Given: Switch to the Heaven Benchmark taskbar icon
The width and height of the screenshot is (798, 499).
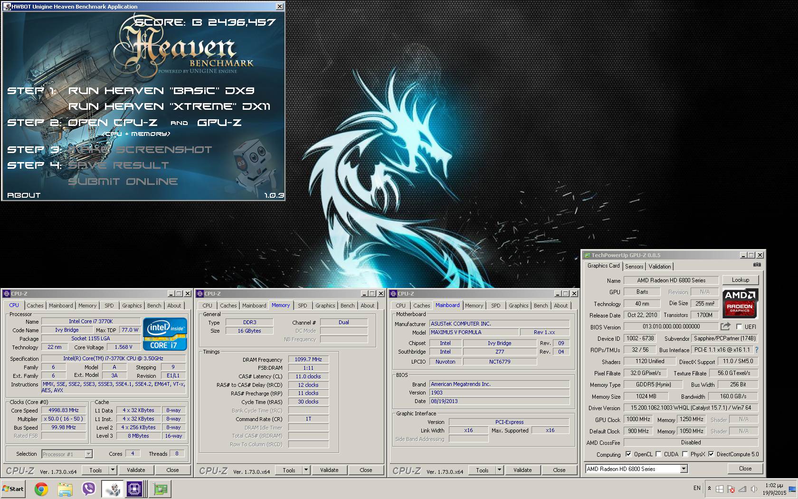Looking at the screenshot, I should pos(113,489).
